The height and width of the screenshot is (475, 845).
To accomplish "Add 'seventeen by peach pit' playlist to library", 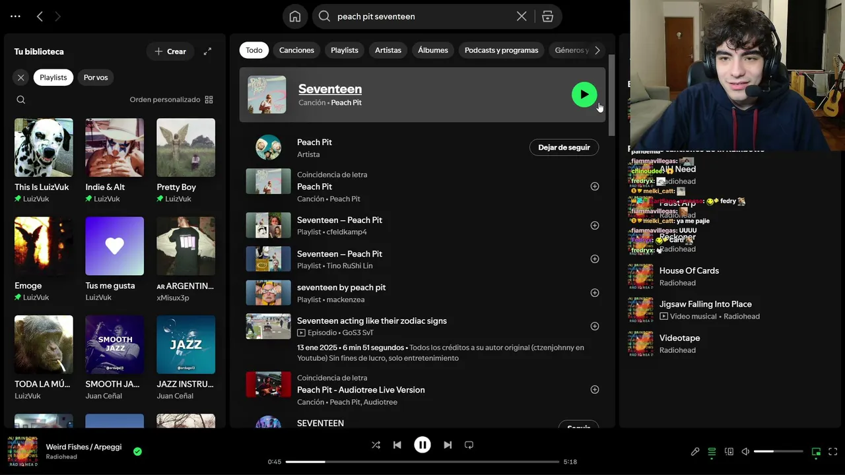I will point(595,293).
